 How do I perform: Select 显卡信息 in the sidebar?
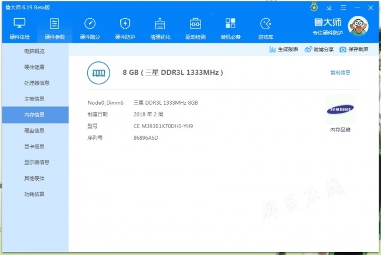coord(34,146)
